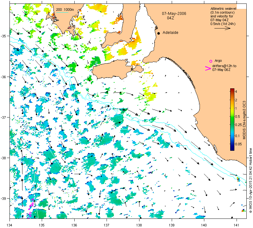Click longitude axis label '134'
This screenshot has width=253, height=228.
coord(10,225)
